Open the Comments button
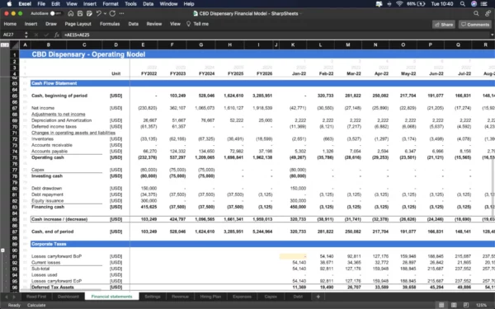 [x=475, y=25]
